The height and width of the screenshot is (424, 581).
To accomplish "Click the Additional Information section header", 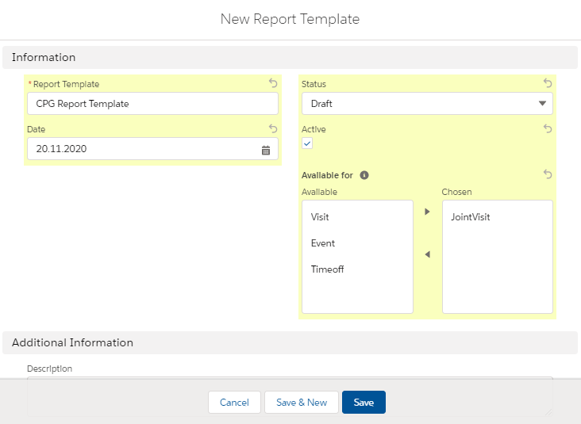I will tap(290, 342).
